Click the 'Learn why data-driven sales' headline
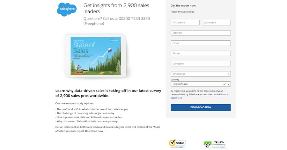 (108, 93)
